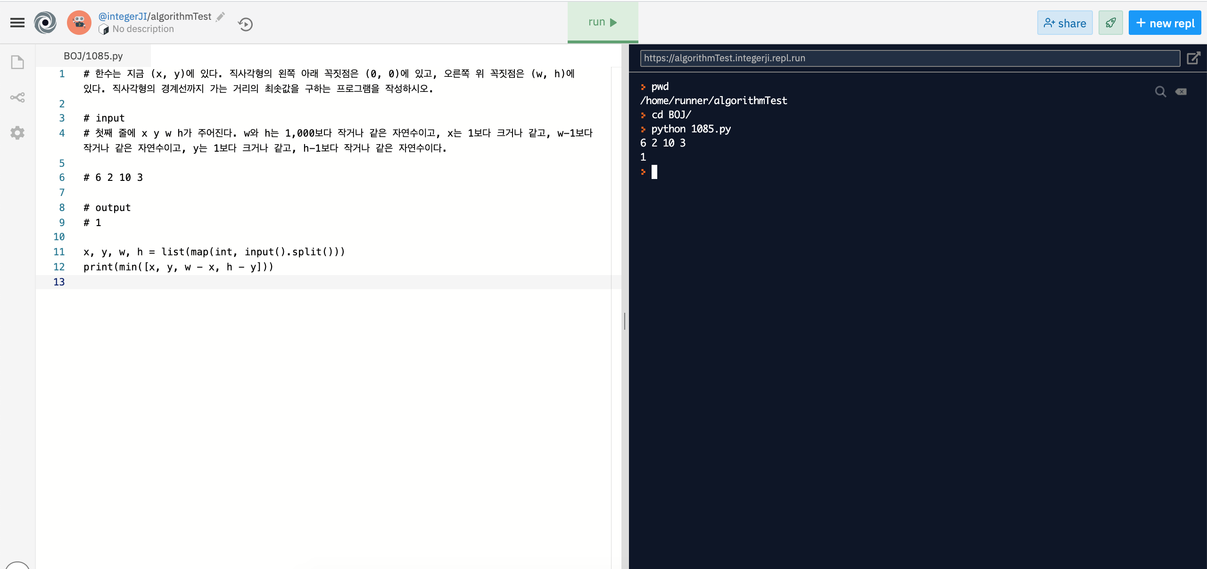Click the share button
The height and width of the screenshot is (569, 1207).
click(x=1065, y=23)
